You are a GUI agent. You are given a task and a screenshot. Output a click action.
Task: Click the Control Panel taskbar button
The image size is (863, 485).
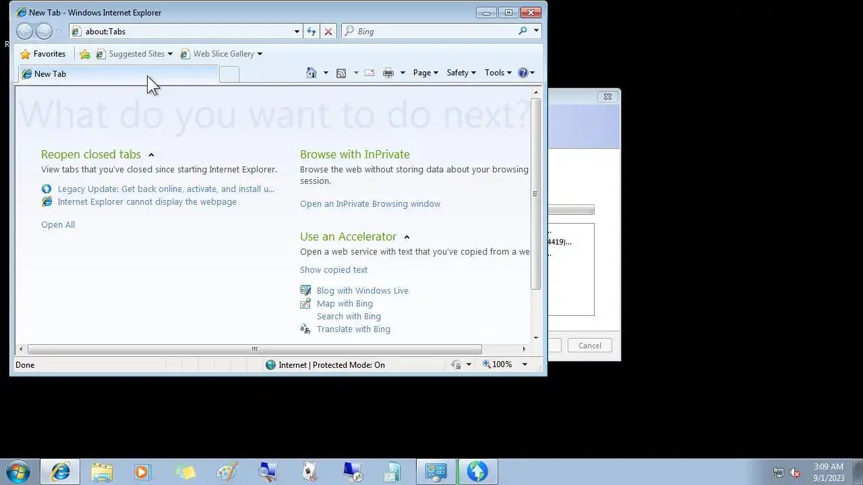coord(436,472)
